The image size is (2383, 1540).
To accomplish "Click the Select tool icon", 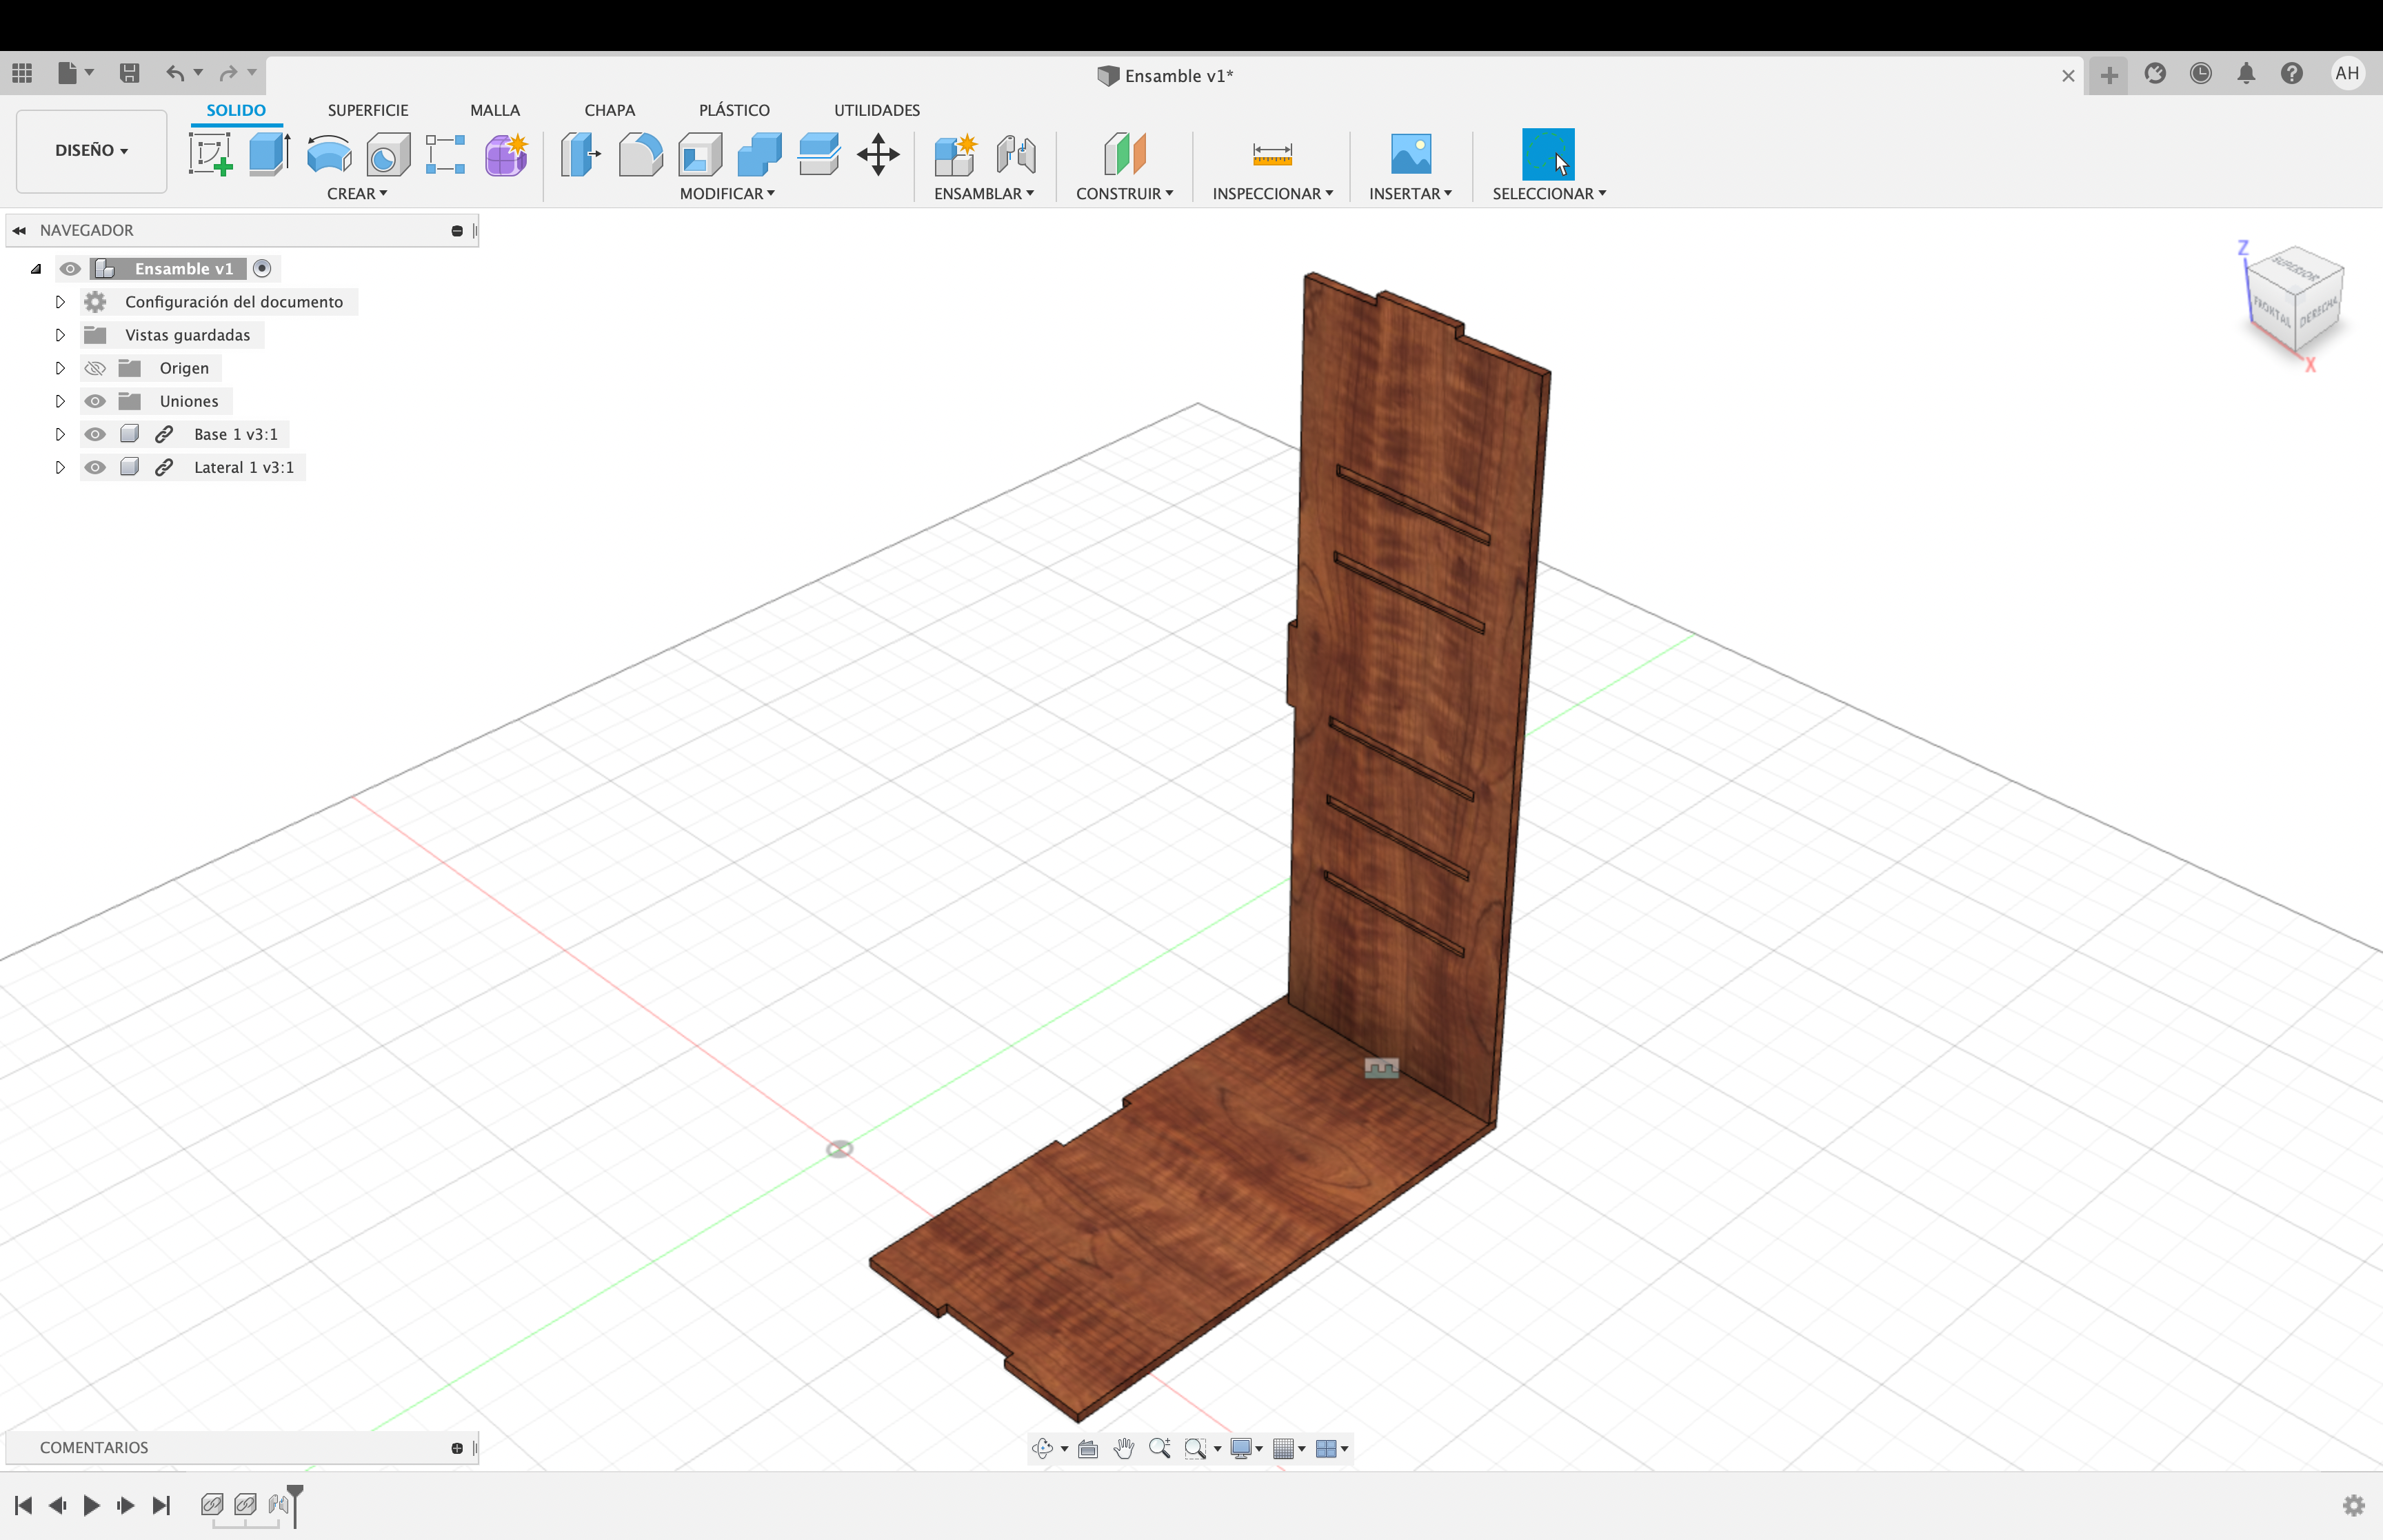I will (1547, 154).
